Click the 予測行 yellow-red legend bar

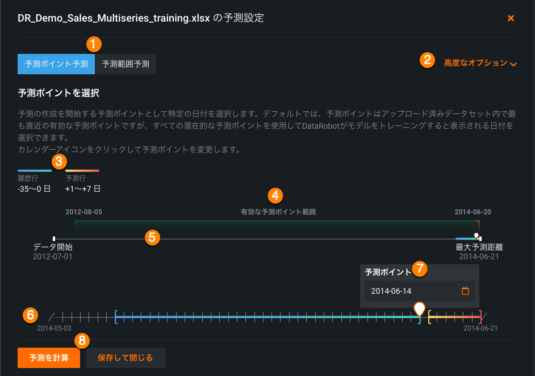(x=82, y=170)
